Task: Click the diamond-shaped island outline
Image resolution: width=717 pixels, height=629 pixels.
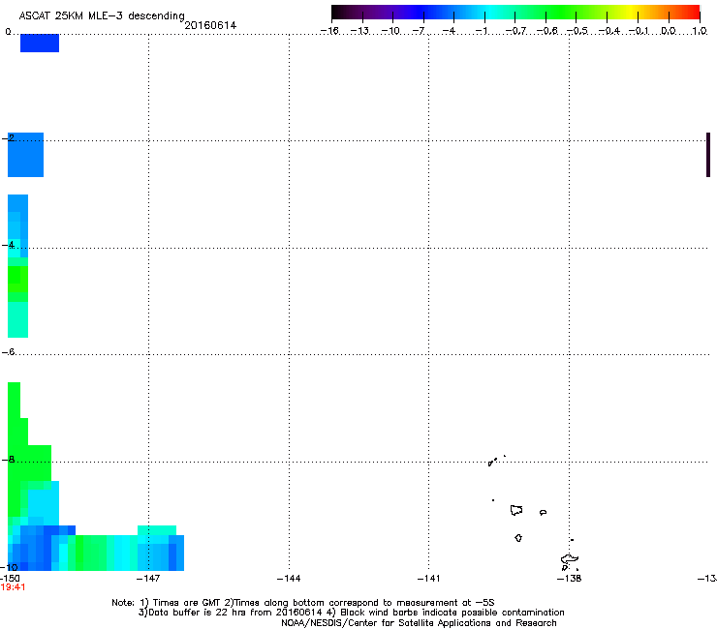Action: (x=518, y=538)
